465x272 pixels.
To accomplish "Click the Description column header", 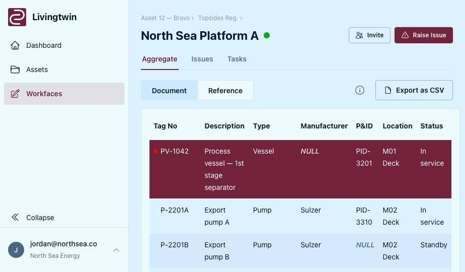I will (x=224, y=126).
